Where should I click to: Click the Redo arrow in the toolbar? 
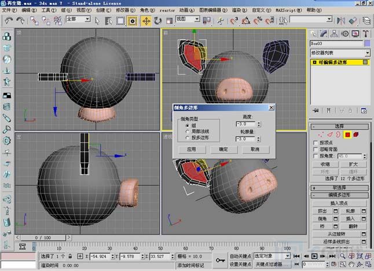tap(20, 21)
